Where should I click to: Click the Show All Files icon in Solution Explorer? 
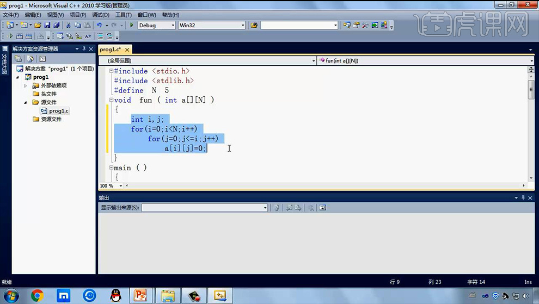click(30, 59)
